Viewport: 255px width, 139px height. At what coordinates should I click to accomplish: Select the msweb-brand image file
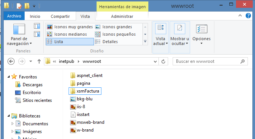point(87,122)
